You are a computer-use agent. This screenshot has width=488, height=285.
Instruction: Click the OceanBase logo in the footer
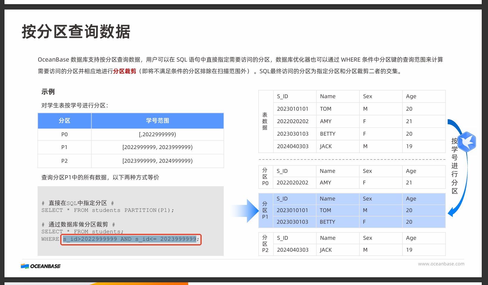pos(41,266)
